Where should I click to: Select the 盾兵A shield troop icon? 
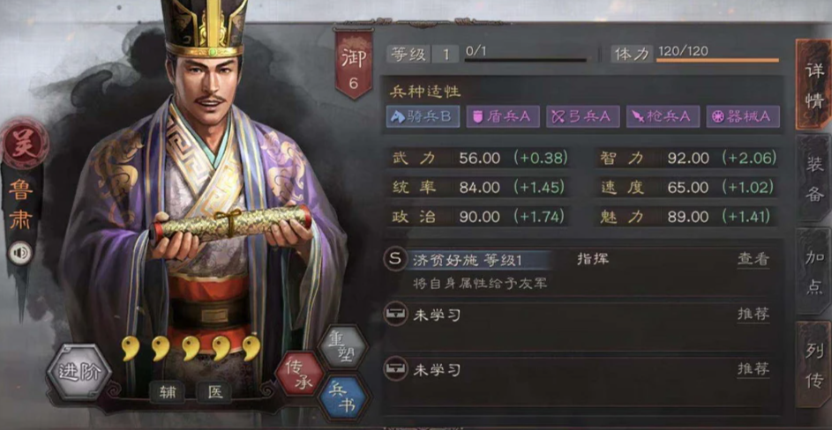click(x=503, y=116)
